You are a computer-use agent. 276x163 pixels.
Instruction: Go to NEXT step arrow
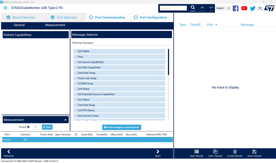(x=158, y=151)
